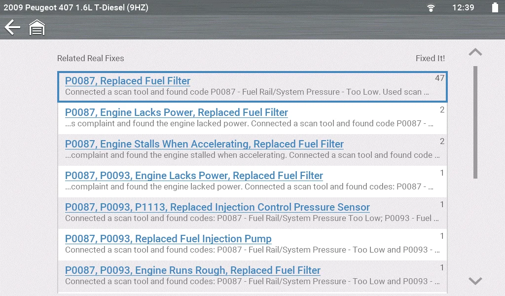
Task: Open "P0087, P0093, Engine Lacks Power" fix
Action: point(194,176)
